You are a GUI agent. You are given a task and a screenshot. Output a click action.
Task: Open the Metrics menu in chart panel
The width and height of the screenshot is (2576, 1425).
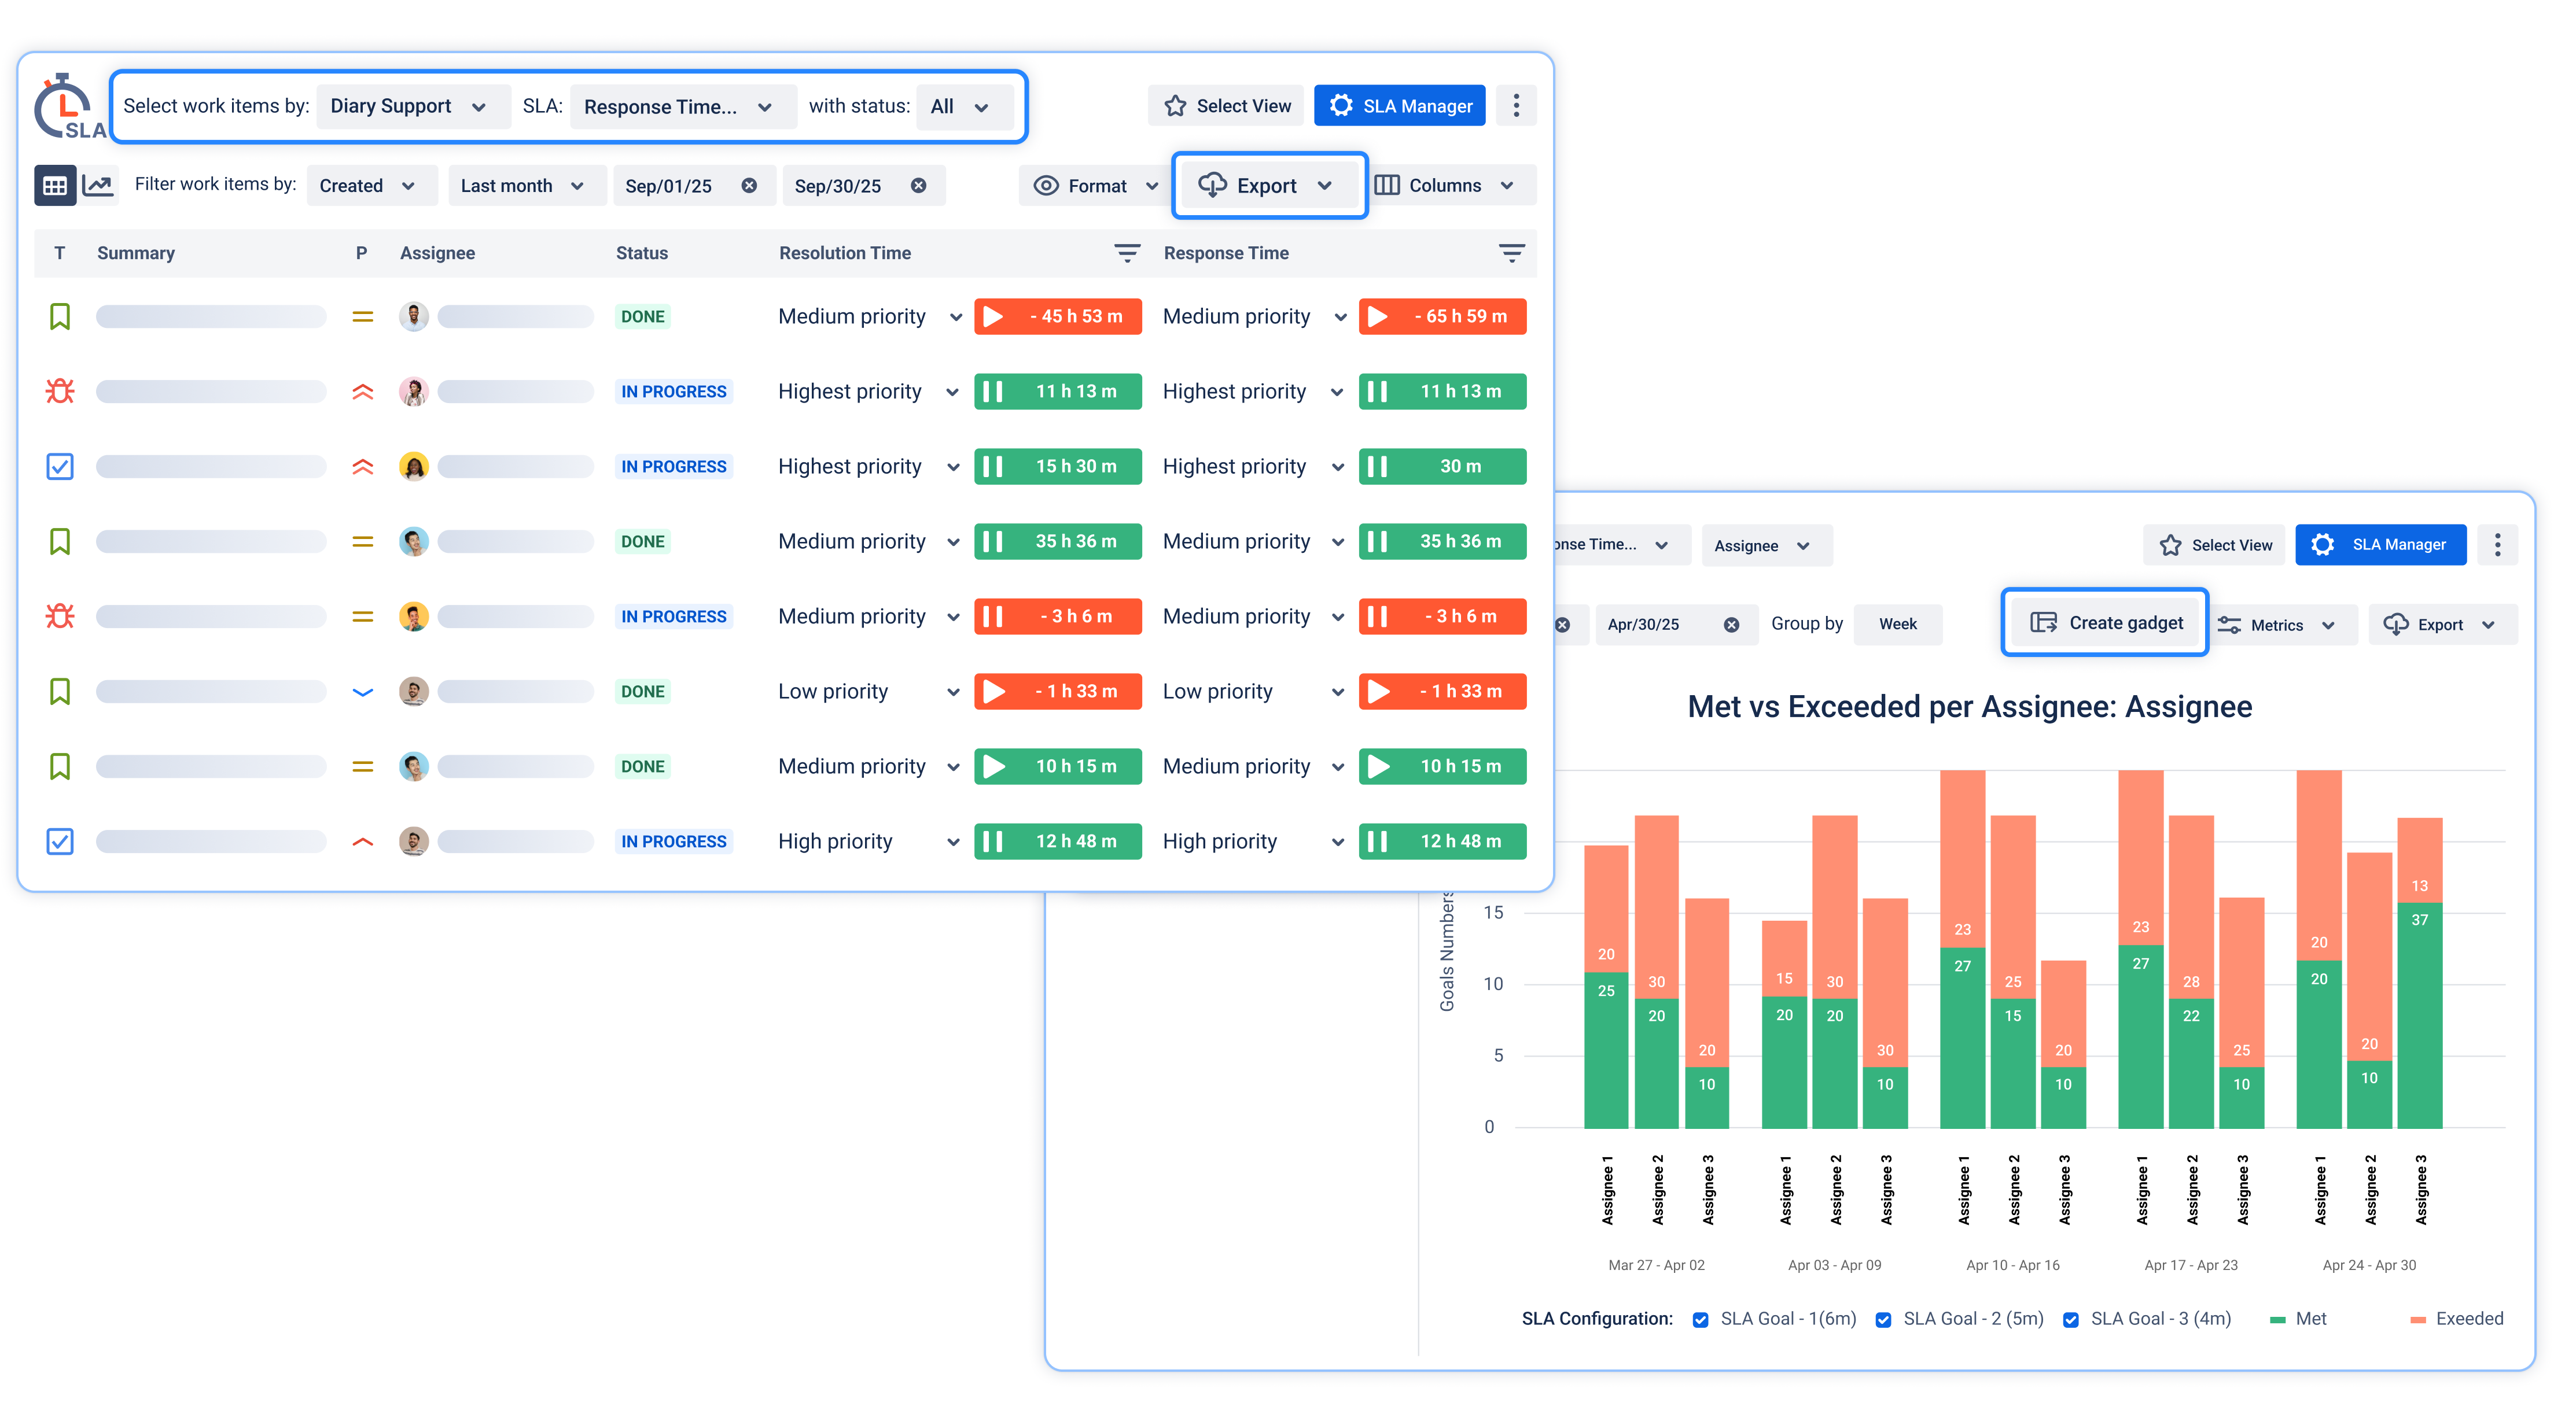pos(2279,626)
